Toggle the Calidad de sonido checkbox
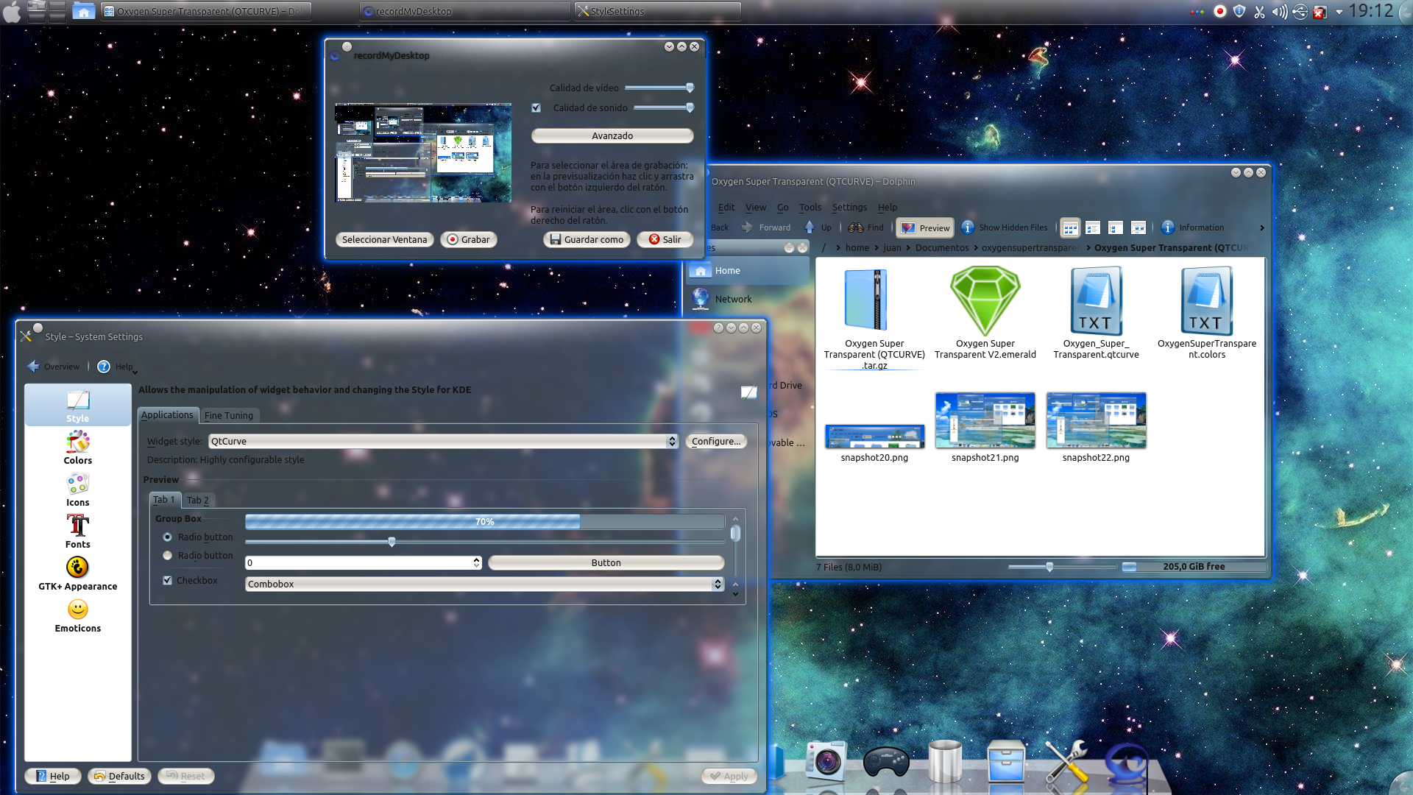Screen dimensions: 1413x795 click(x=536, y=107)
